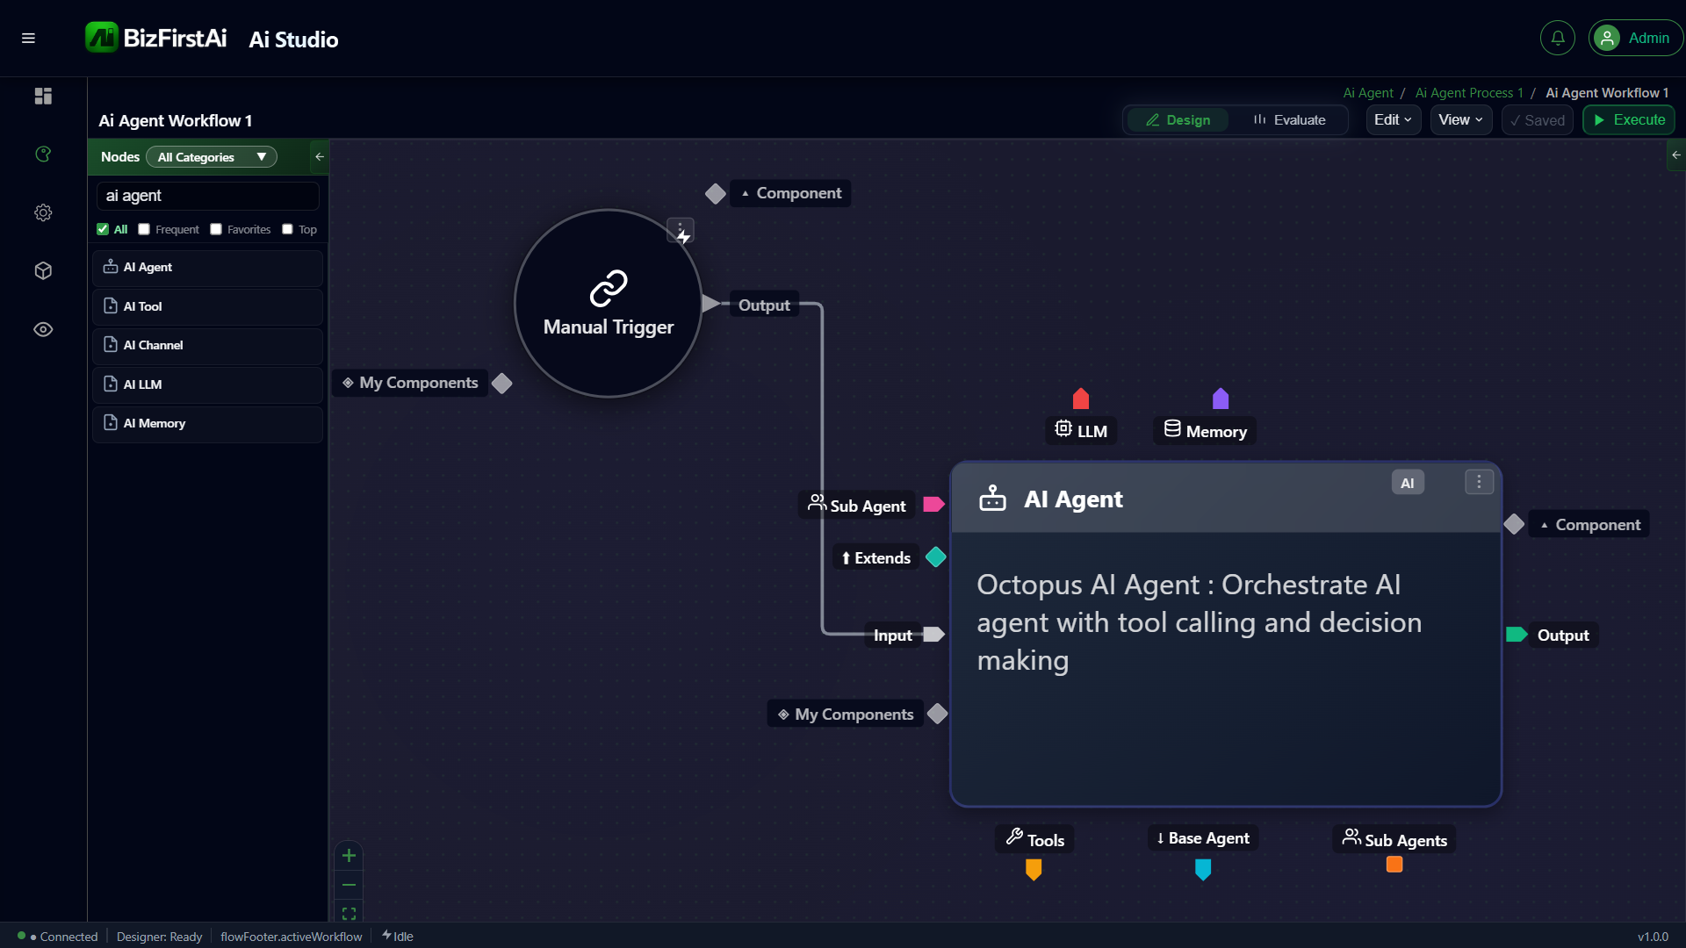Image resolution: width=1686 pixels, height=948 pixels.
Task: Open the All Categories dropdown
Action: coord(212,157)
